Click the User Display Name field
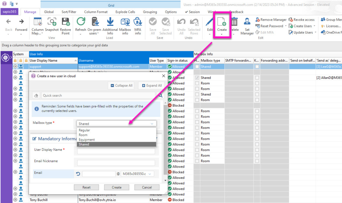This screenshot has width=342, height=203. point(116,151)
